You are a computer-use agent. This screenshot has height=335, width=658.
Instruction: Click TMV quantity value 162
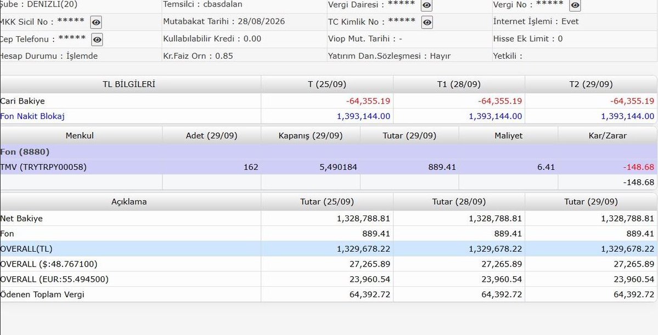tap(251, 167)
